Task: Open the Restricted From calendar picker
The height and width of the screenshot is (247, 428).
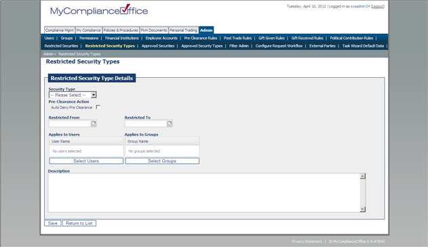Action: click(x=94, y=123)
